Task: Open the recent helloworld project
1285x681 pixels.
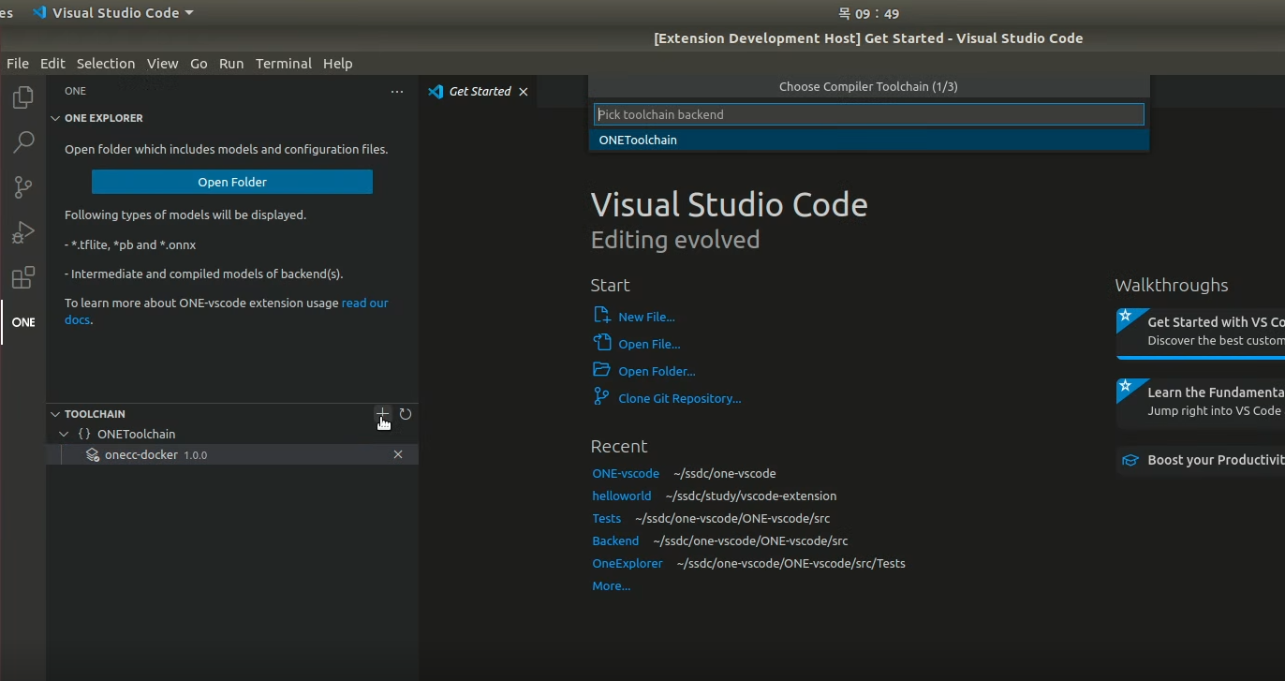Action: (621, 496)
